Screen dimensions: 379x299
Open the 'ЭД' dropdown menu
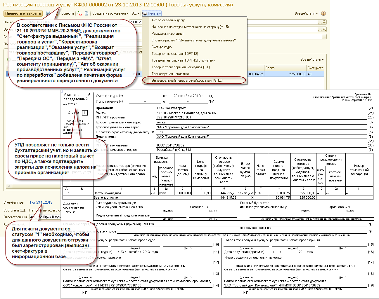click(x=135, y=13)
